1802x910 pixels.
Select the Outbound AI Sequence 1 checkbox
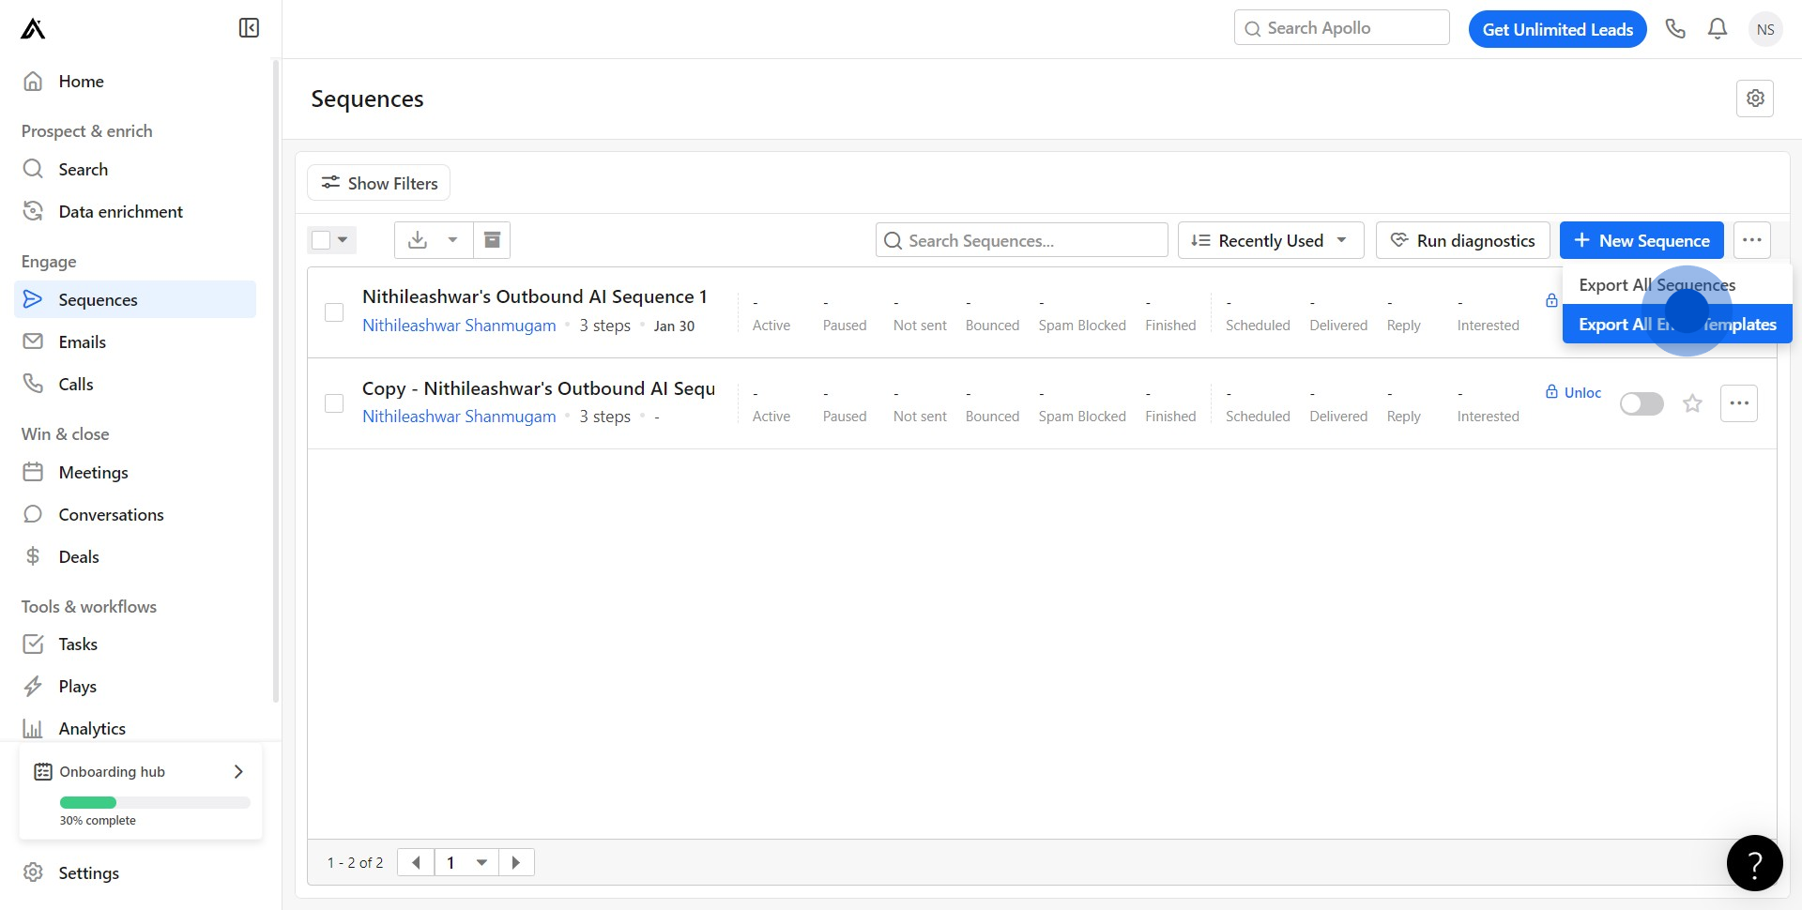tap(334, 312)
